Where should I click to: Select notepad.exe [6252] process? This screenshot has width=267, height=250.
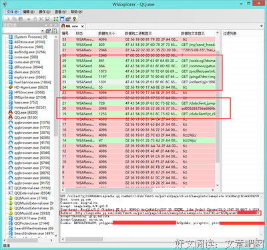coord(30,107)
